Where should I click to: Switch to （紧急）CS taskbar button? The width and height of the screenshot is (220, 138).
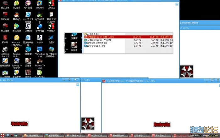[x=75, y=135]
